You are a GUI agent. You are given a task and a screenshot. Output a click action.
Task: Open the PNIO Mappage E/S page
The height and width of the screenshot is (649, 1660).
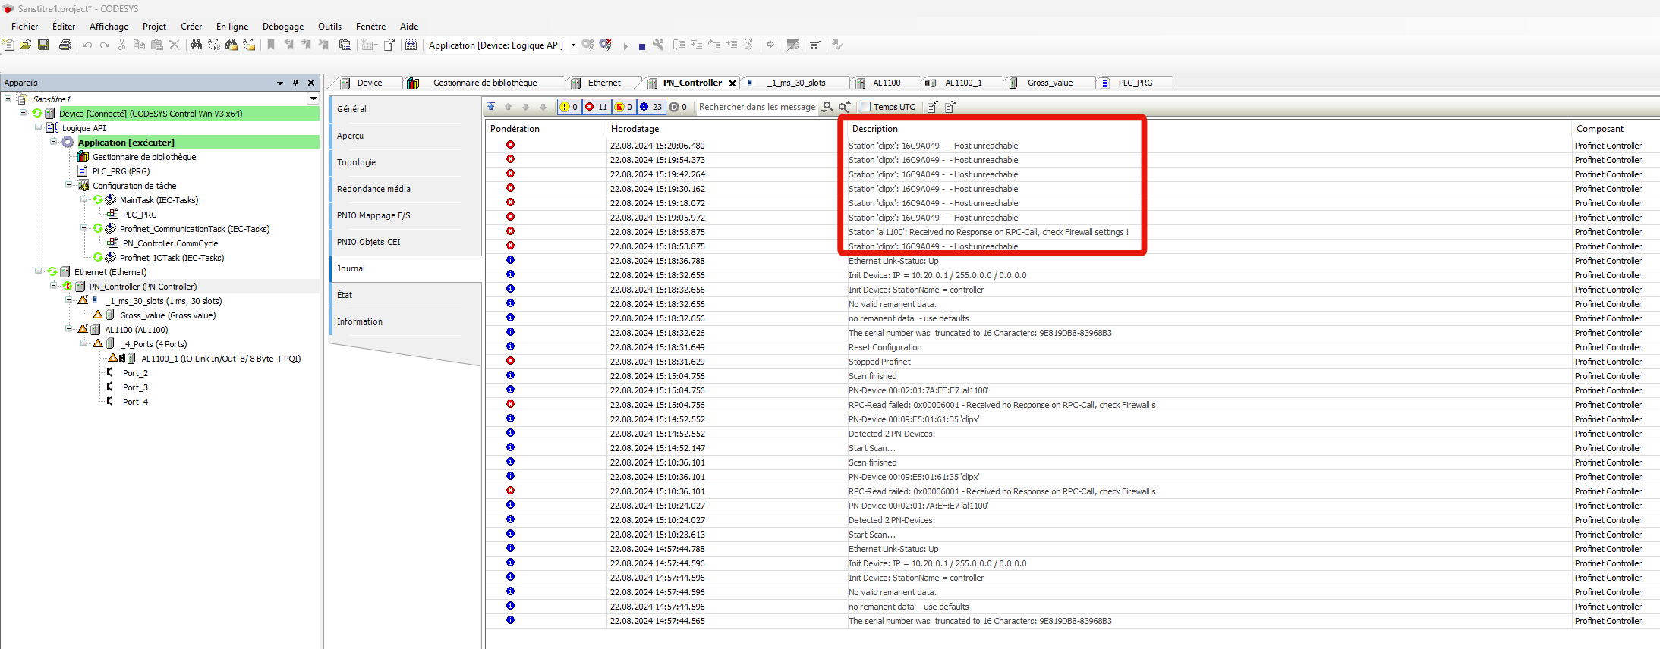(373, 215)
